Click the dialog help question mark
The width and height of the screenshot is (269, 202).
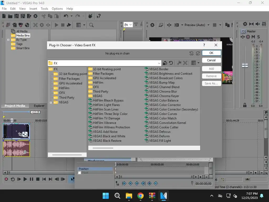[x=204, y=45]
